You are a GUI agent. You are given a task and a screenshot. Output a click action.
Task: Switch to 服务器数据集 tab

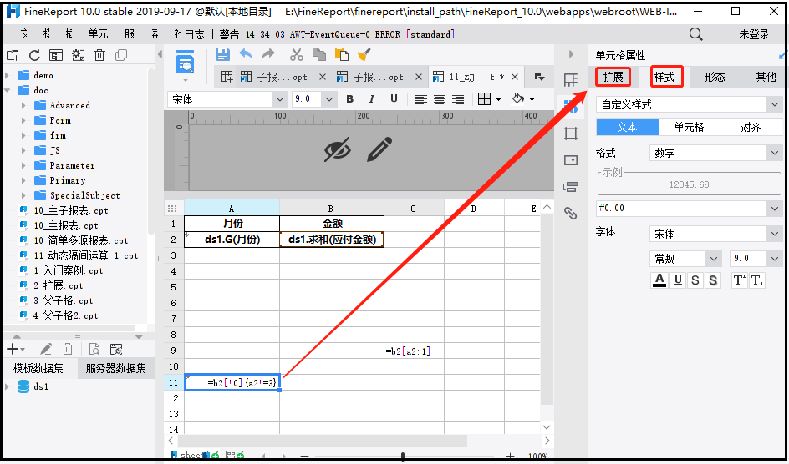coord(115,368)
